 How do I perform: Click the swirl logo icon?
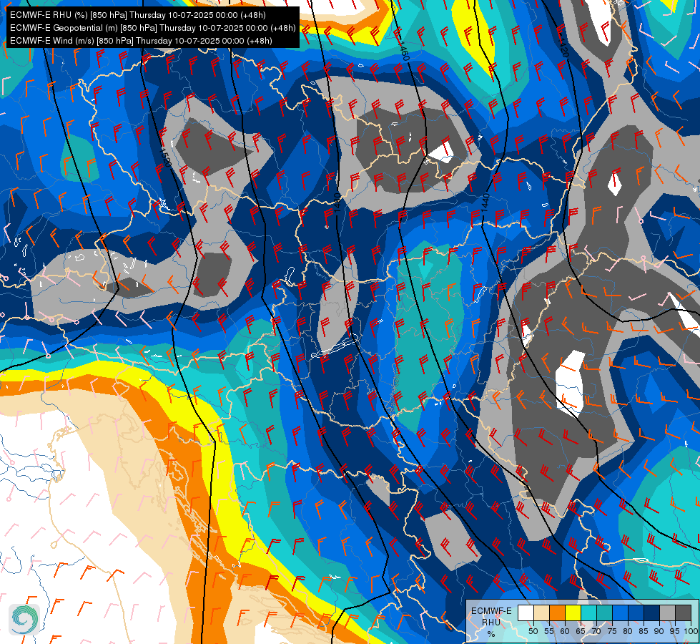(x=24, y=620)
